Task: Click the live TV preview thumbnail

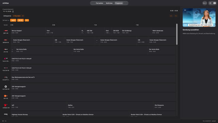Action: point(199,17)
